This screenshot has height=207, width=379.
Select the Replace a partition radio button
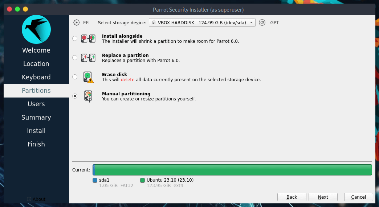tap(75, 58)
